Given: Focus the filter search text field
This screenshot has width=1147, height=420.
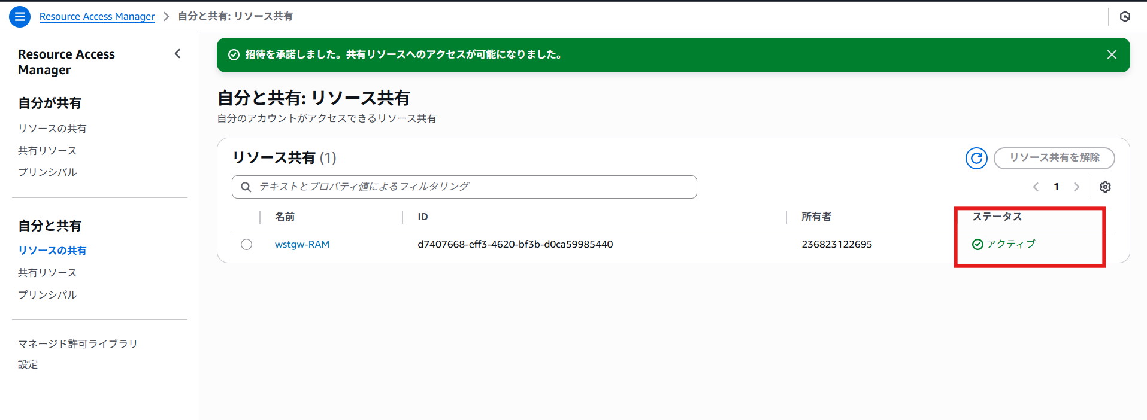Looking at the screenshot, I should (464, 187).
